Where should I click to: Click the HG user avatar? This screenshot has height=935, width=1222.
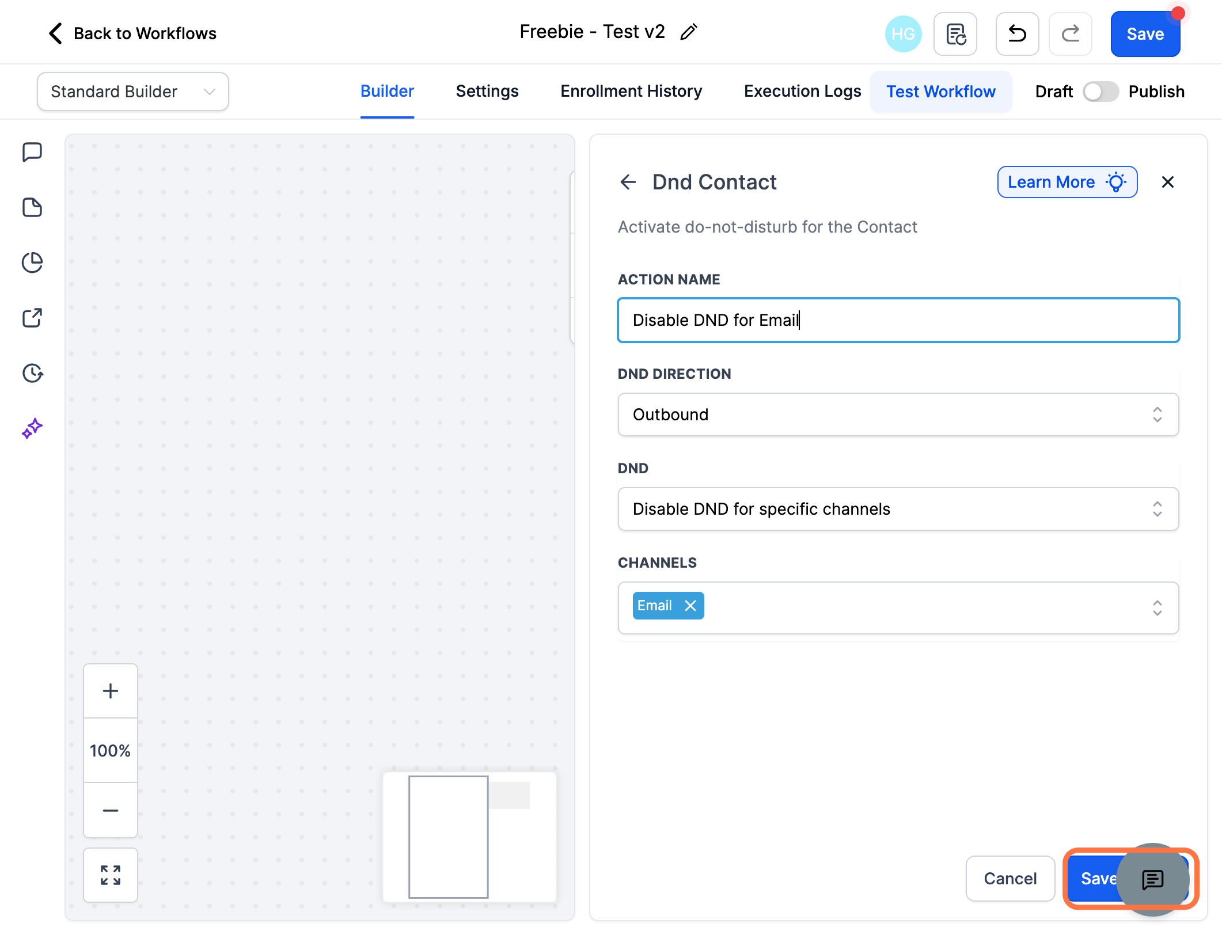(902, 34)
